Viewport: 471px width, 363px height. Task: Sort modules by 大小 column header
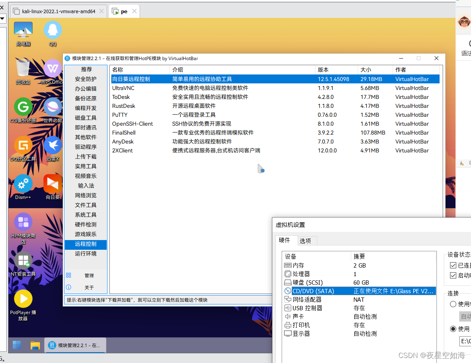coord(376,70)
